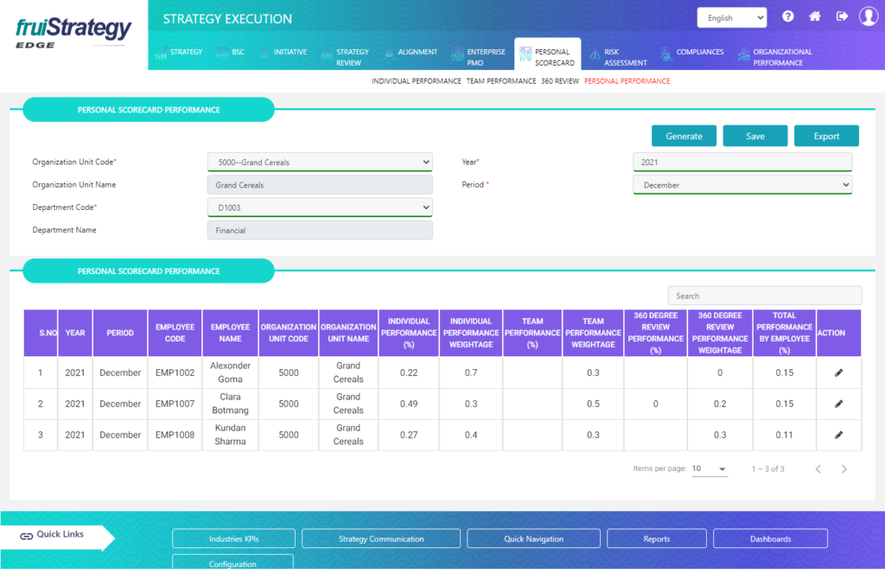Open the Team Performance sub-tab

(501, 81)
